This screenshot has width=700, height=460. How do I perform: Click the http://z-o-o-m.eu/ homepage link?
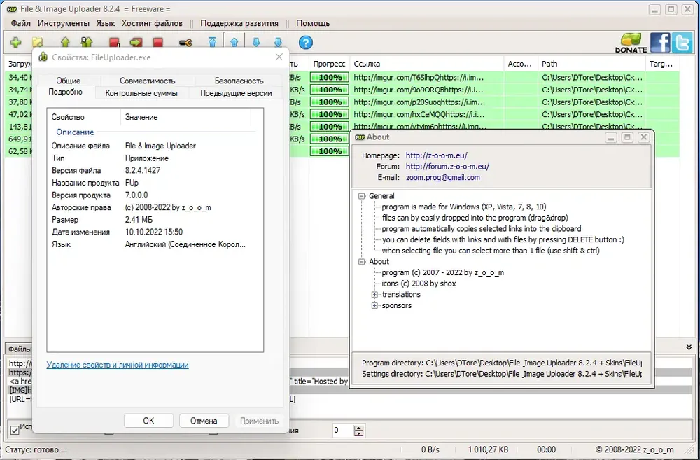[x=436, y=155]
